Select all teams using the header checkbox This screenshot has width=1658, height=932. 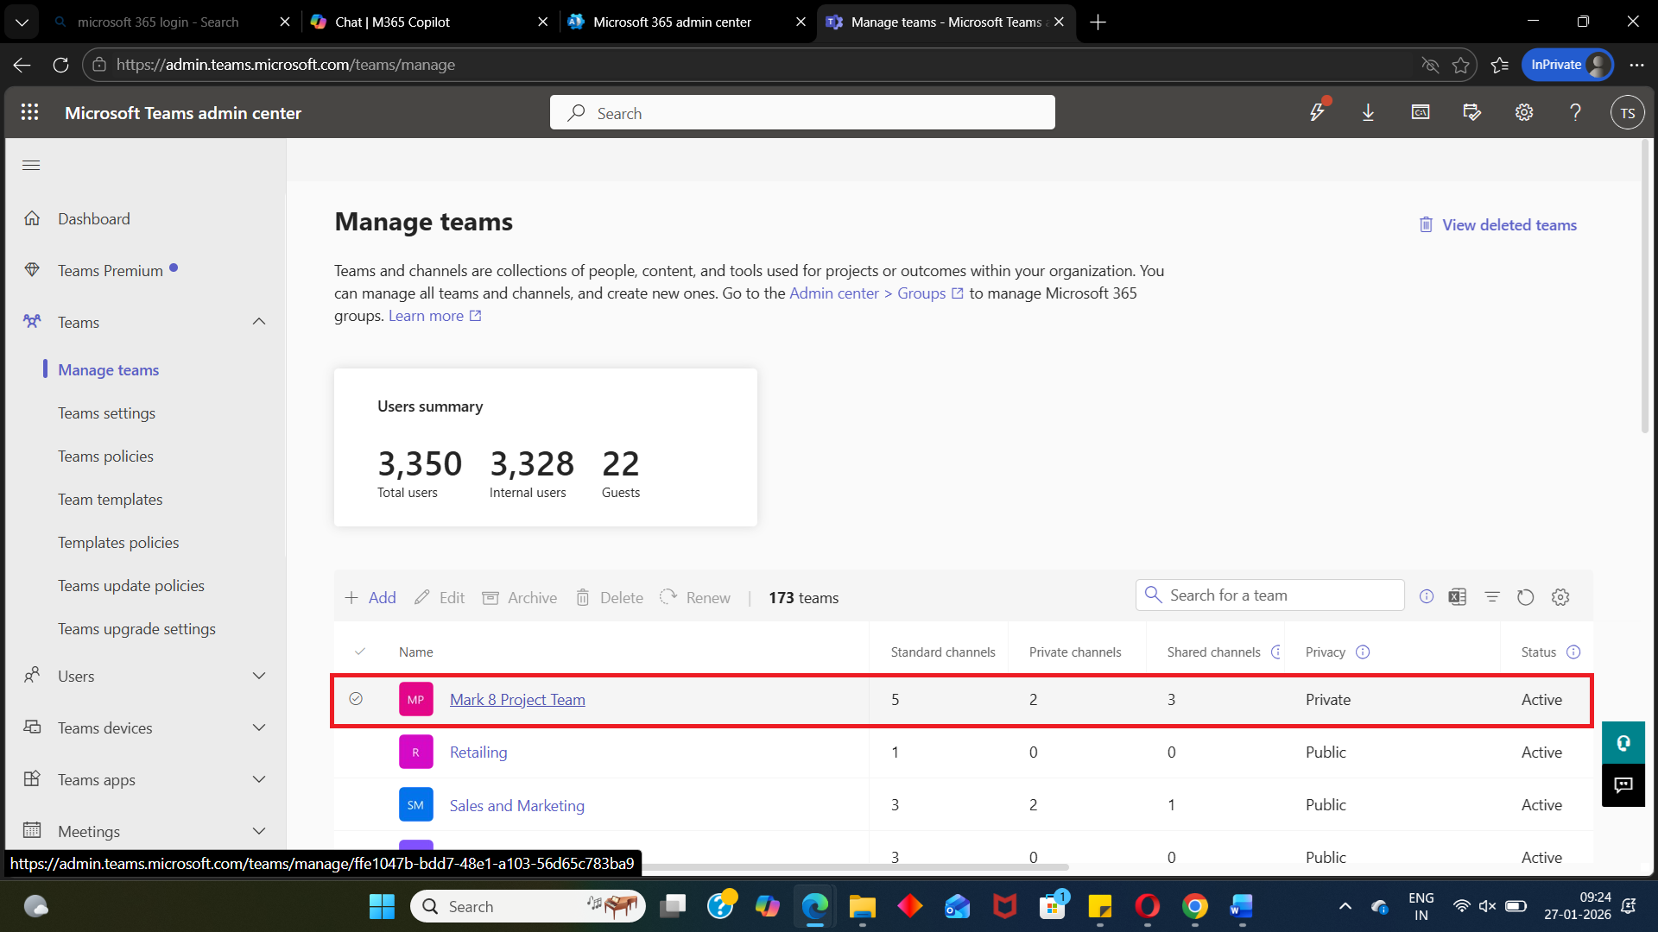pyautogui.click(x=361, y=652)
